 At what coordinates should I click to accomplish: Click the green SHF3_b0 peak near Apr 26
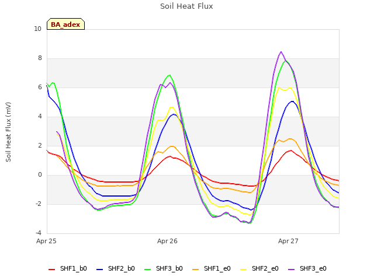[x=169, y=75]
